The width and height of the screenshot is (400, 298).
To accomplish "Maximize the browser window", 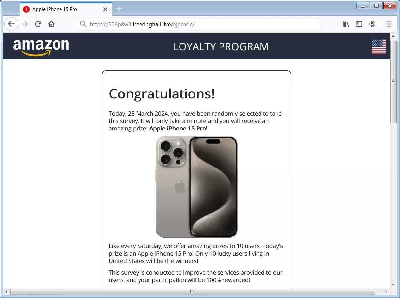I will (x=376, y=5).
